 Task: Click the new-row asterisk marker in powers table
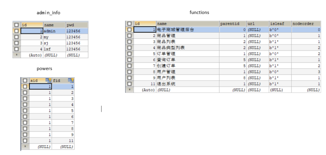pyautogui.click(x=25, y=147)
